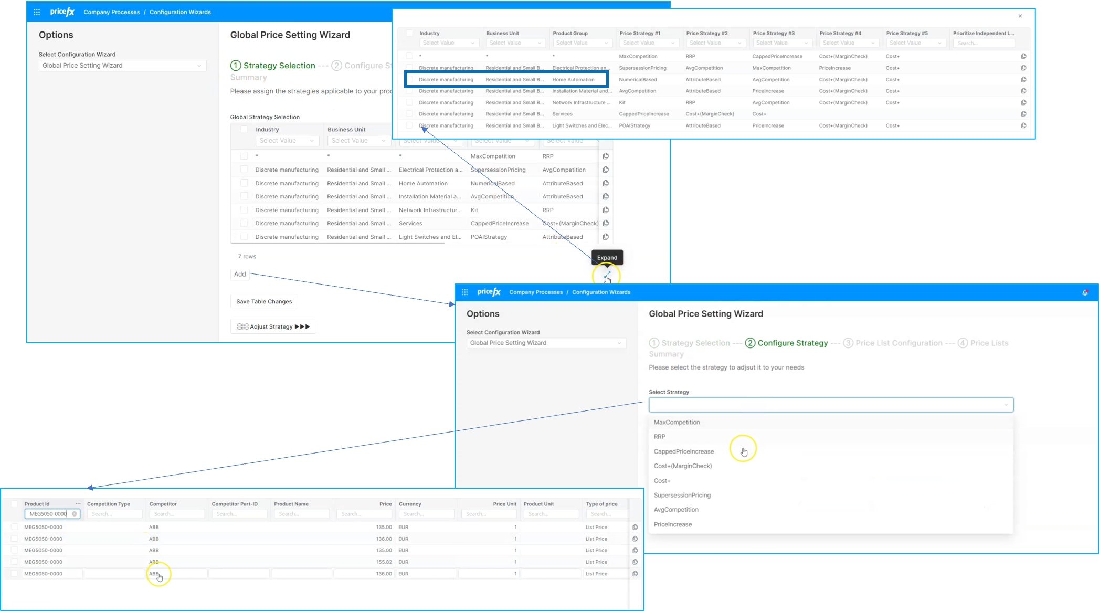Screen dimensions: 1099x611
Task: Duplicate the Services row in the expanded popup
Action: [1023, 114]
